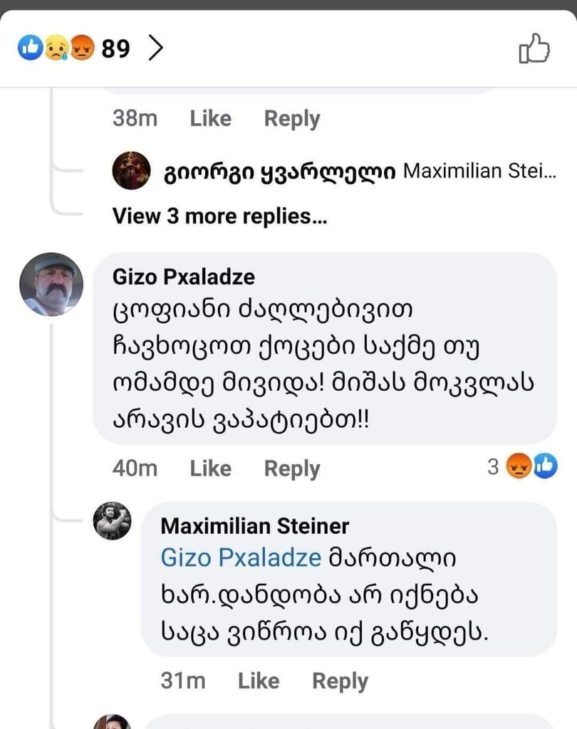577x729 pixels.
Task: Click გიორგი ყვარლელი's profile picture
Action: [x=131, y=171]
